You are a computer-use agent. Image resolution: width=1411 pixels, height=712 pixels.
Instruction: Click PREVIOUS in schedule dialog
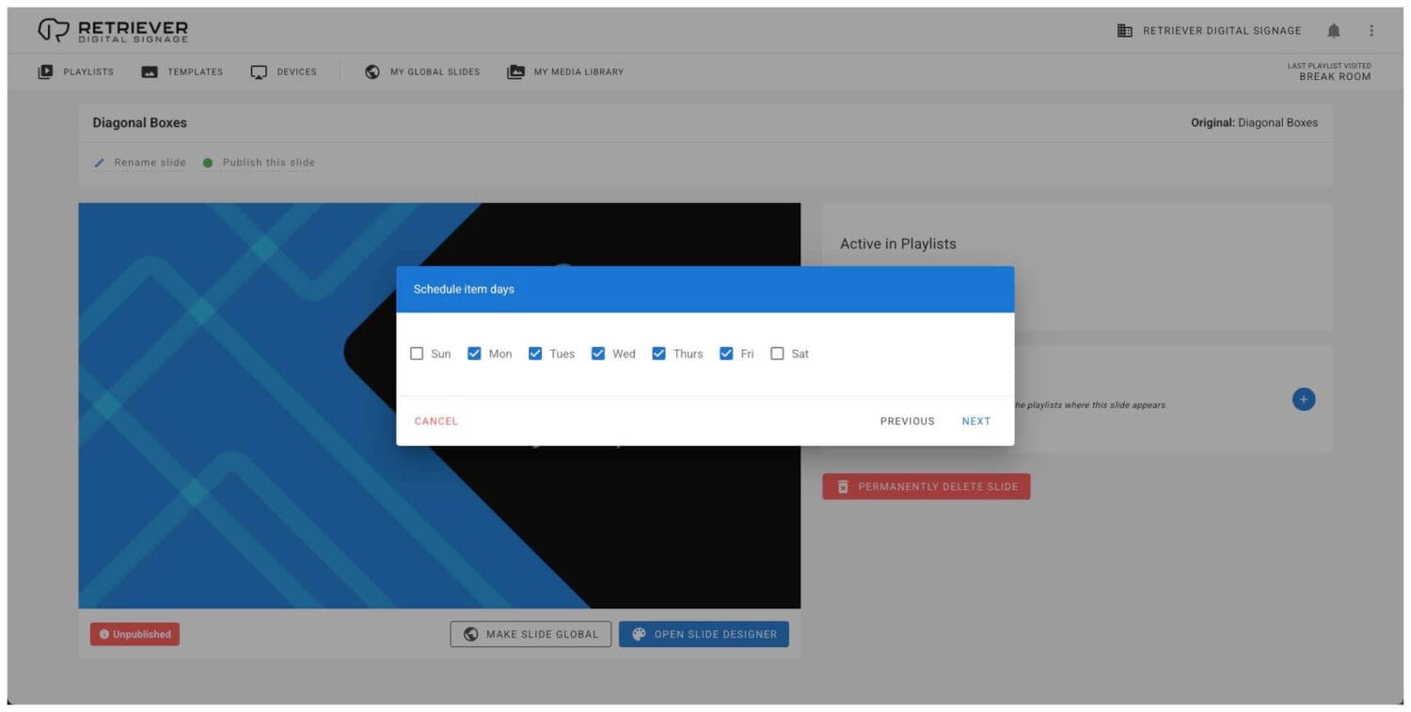click(908, 421)
